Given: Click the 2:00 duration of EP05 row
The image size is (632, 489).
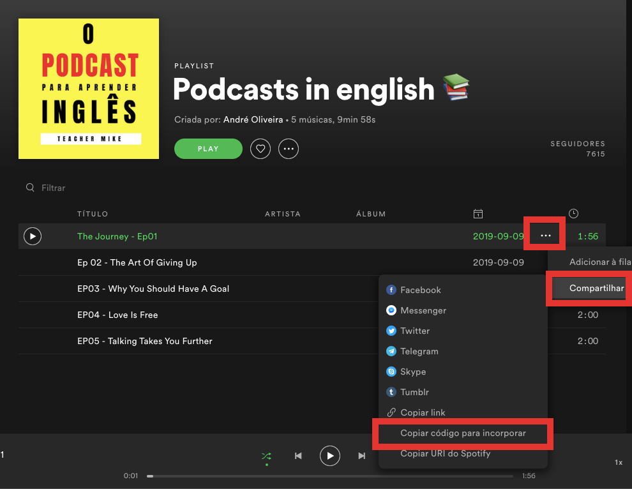Looking at the screenshot, I should 588,341.
